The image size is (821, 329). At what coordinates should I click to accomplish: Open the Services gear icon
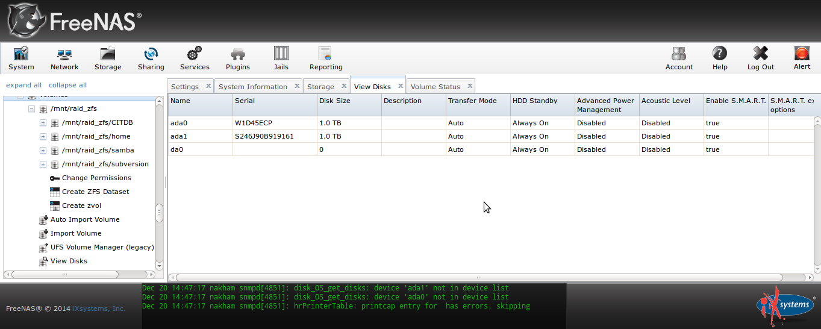tap(195, 54)
